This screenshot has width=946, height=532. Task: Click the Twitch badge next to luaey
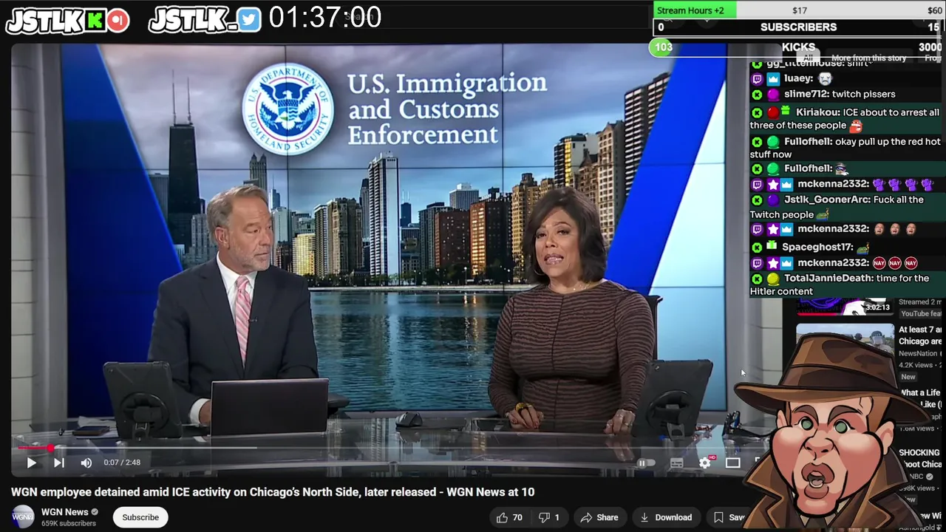(x=757, y=78)
